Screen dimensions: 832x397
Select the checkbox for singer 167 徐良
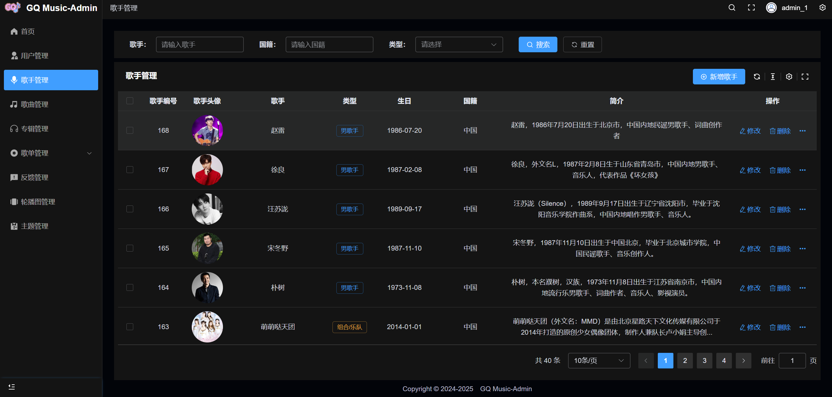(x=130, y=170)
